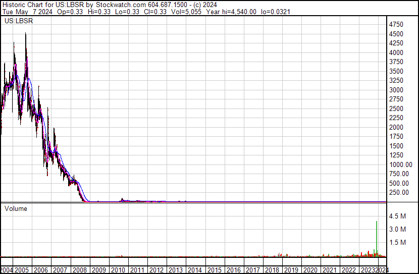
Task: Click the 2011 year label on time axis
Action: (x=137, y=270)
